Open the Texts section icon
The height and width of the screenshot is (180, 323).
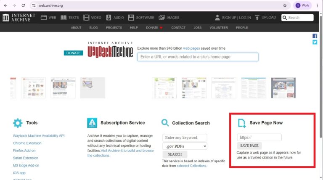64,18
